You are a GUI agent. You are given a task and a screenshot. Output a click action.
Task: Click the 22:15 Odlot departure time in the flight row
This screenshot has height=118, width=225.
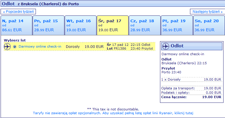(141, 45)
